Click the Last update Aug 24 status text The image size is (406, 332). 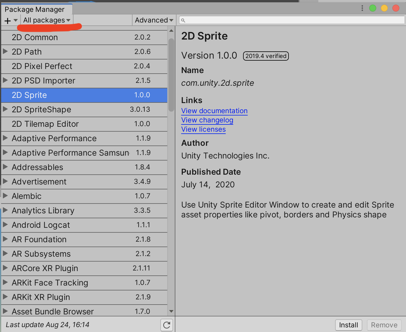(x=47, y=325)
